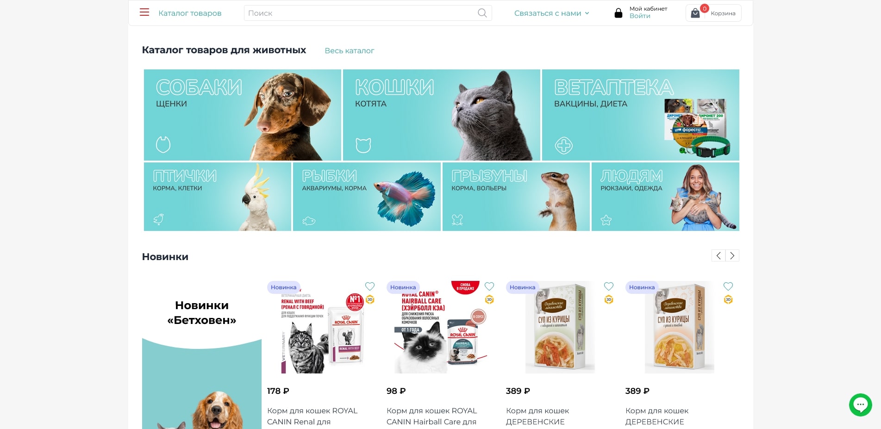Click the star icon in Людям banner

pos(606,220)
